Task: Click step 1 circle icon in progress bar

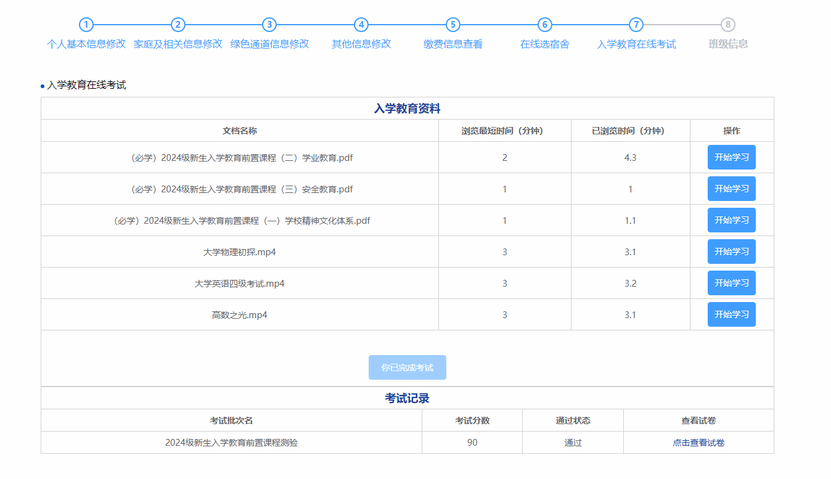Action: tap(86, 25)
